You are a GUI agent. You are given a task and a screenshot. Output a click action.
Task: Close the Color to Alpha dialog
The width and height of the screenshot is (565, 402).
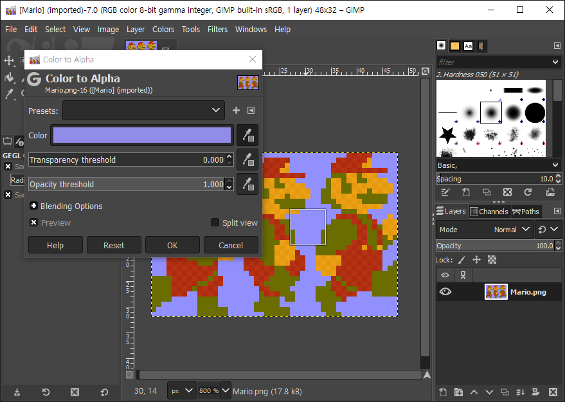[x=253, y=59]
